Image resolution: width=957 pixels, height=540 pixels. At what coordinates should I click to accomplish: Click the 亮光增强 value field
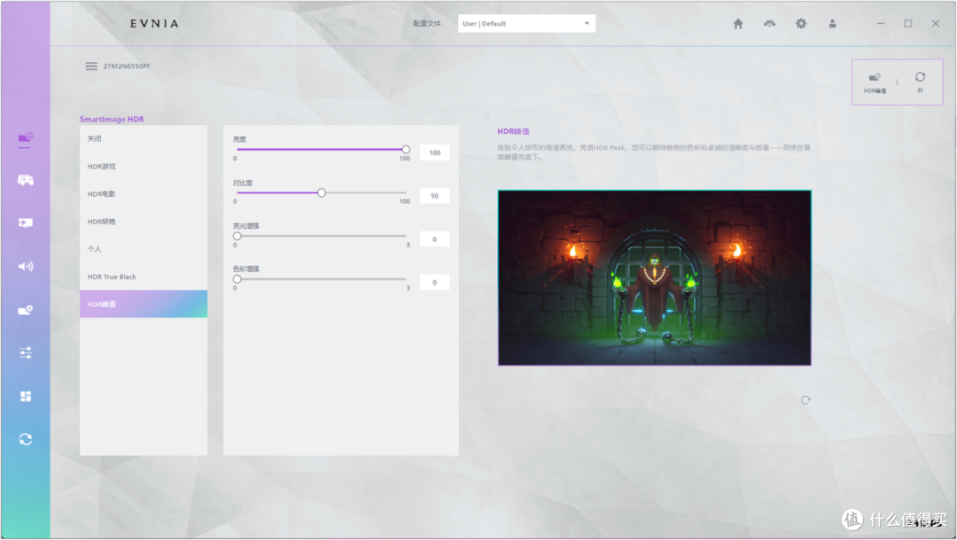[434, 239]
